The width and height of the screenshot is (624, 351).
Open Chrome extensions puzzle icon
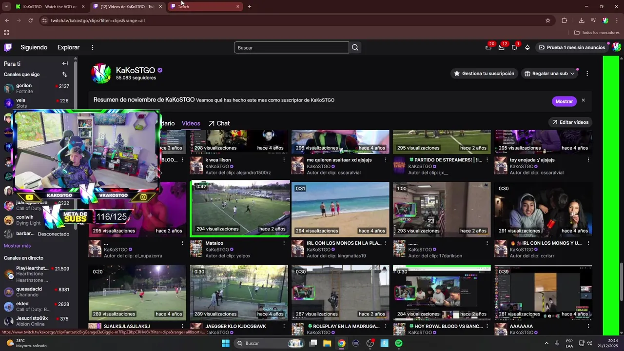565,20
